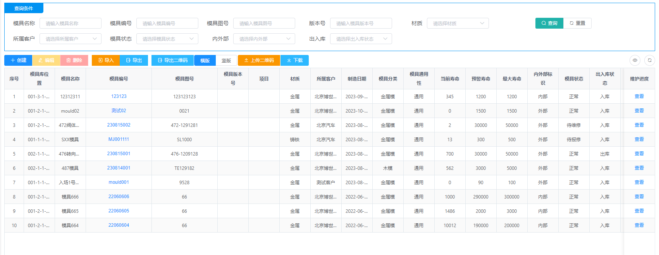Open the 材质 material dropdown
Viewport: 659px width, 255px height.
458,23
